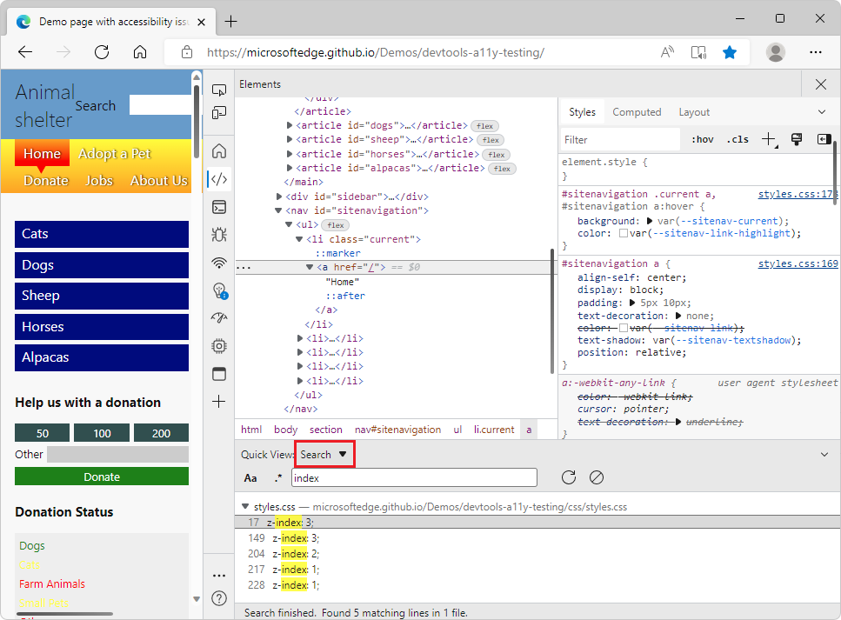841x620 pixels.
Task: Select the Inspect element tool
Action: (x=219, y=89)
